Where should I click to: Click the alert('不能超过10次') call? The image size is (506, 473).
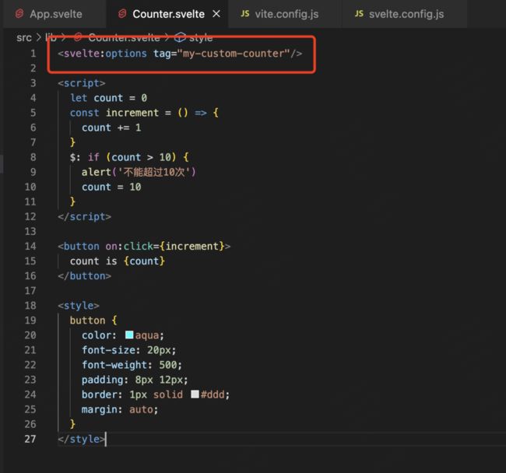139,172
